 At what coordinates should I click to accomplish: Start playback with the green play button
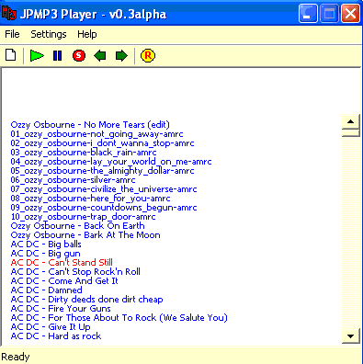[37, 56]
